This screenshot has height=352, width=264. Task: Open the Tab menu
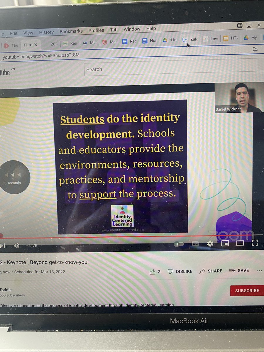pos(114,30)
